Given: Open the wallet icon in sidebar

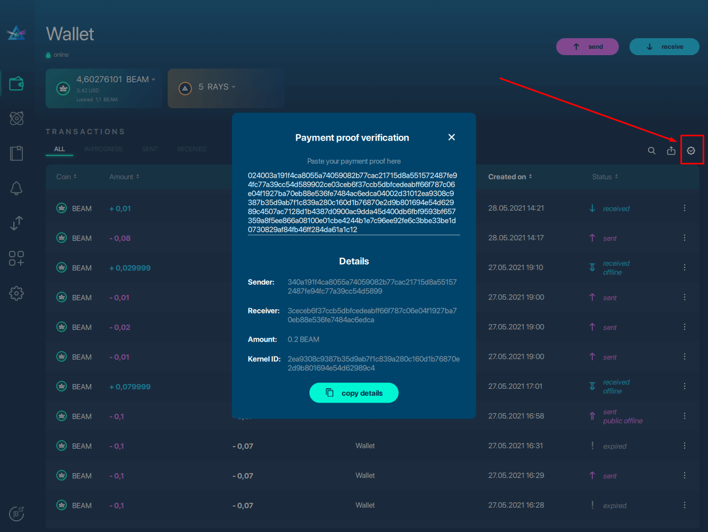Looking at the screenshot, I should [x=16, y=84].
